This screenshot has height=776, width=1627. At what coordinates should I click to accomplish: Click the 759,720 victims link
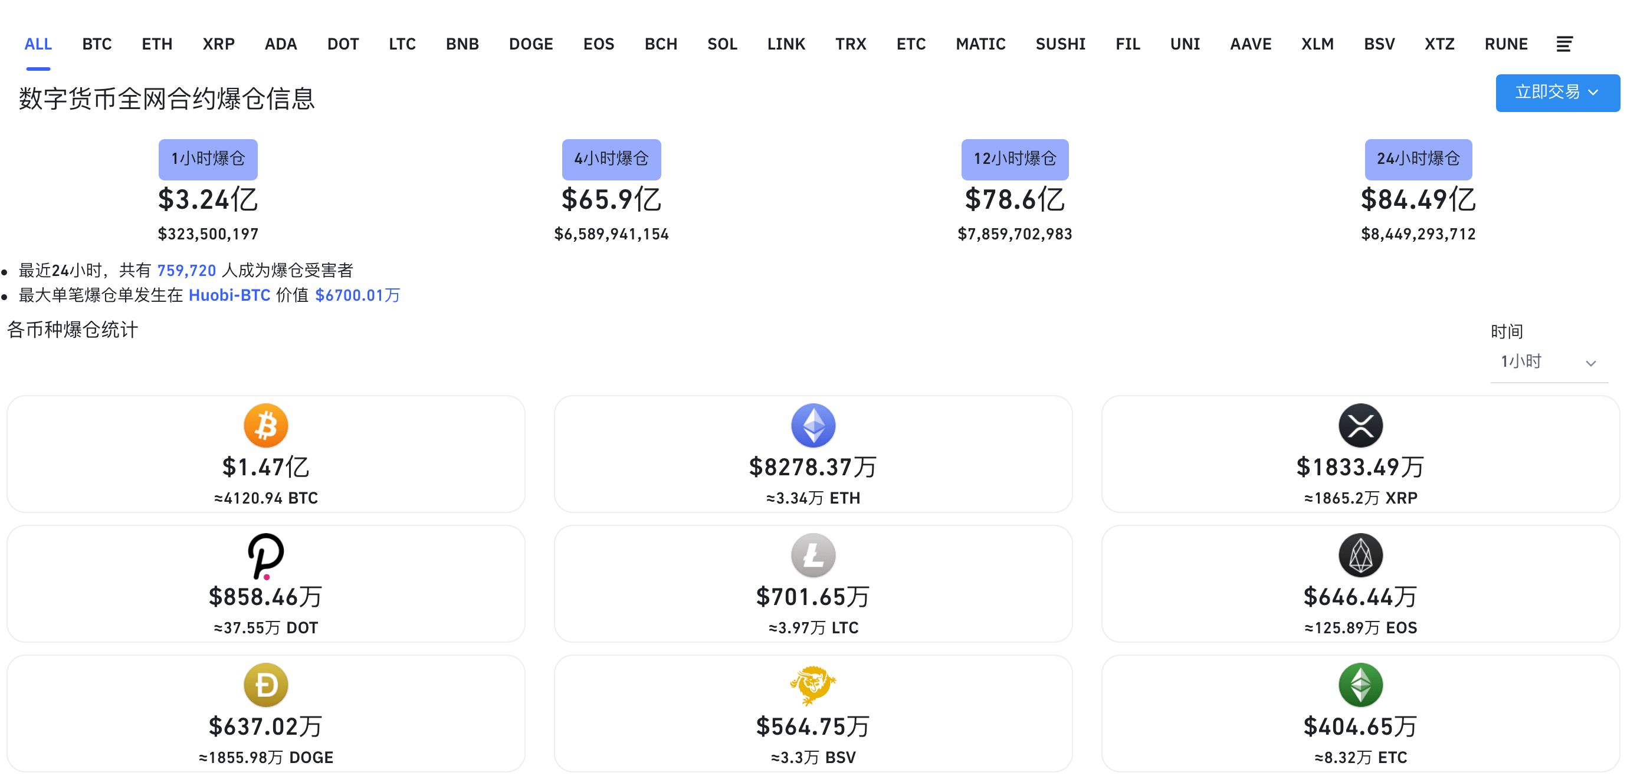coord(186,270)
